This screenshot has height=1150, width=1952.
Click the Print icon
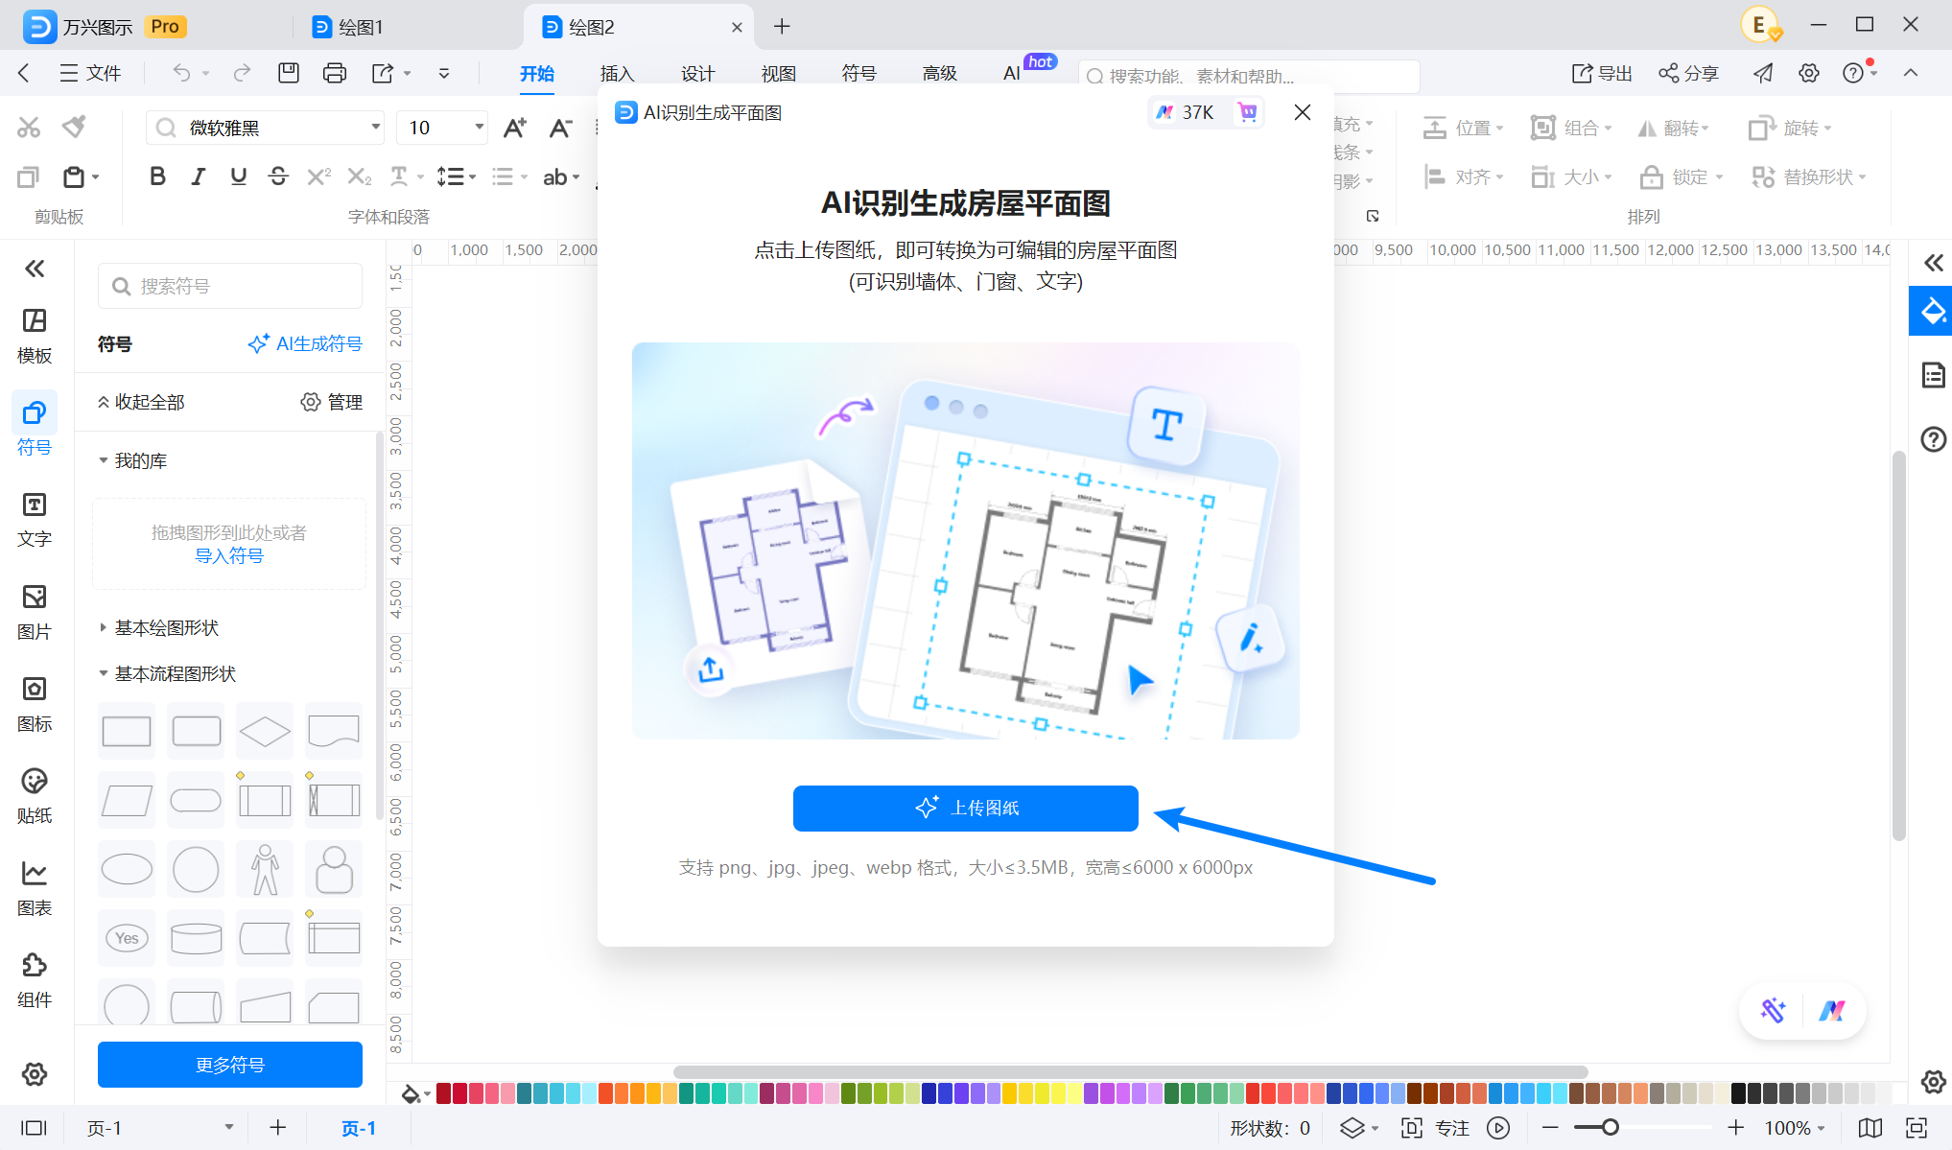335,73
